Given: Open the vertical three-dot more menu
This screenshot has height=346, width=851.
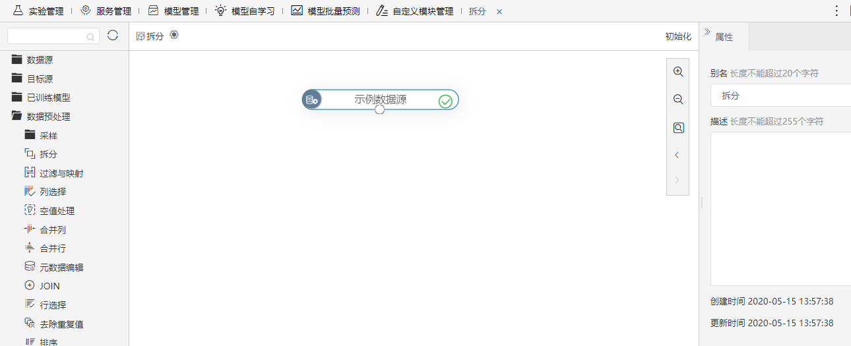Looking at the screenshot, I should (836, 11).
